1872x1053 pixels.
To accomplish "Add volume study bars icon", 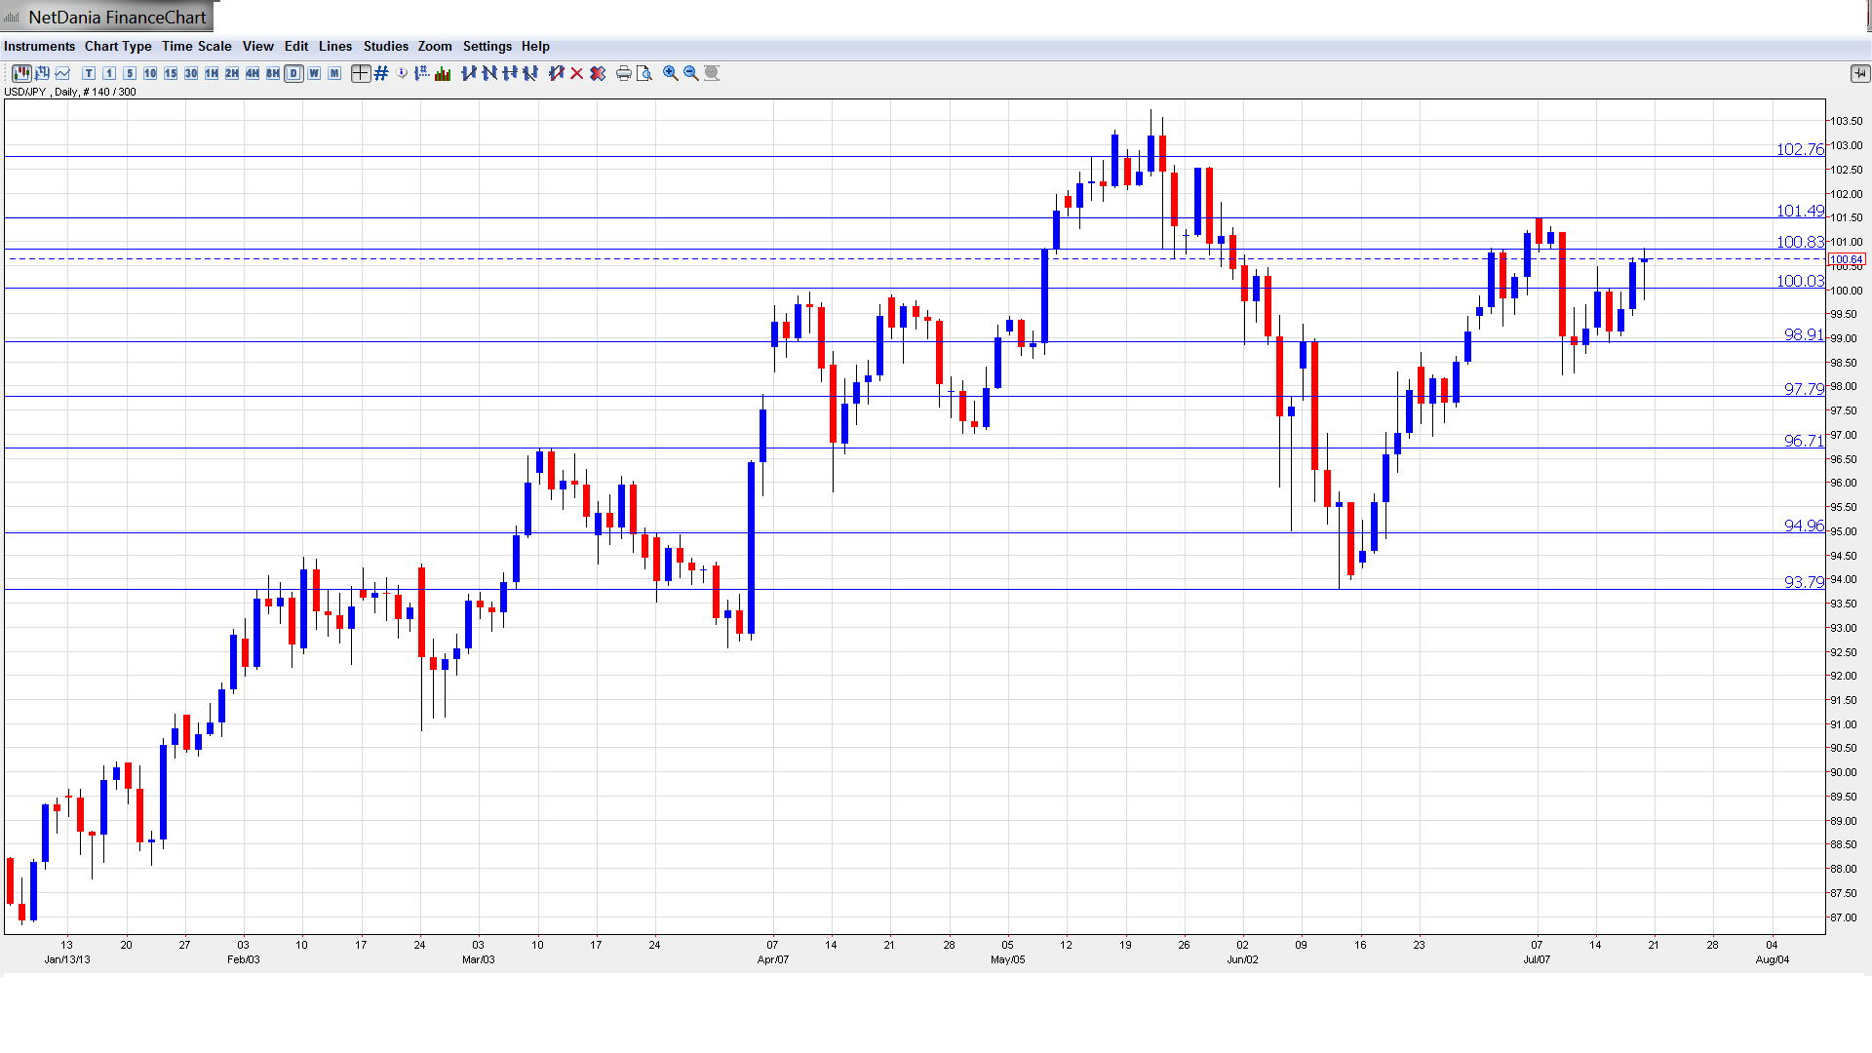I will [443, 73].
